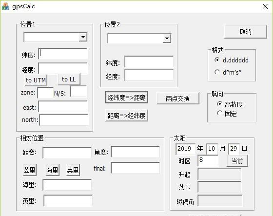Click the to LL button
Image resolution: width=273 pixels, height=216 pixels.
69,79
